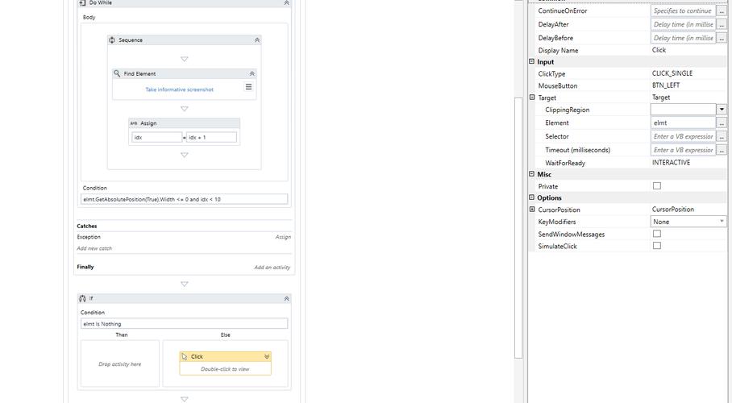
Task: Edit the Display Name value 'Click'
Action: (659, 50)
